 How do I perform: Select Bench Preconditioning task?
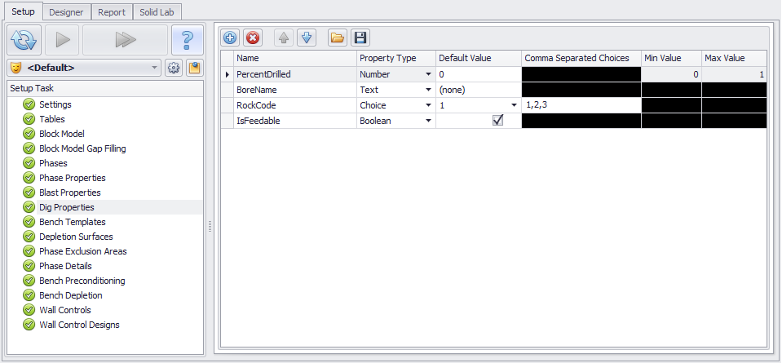82,281
